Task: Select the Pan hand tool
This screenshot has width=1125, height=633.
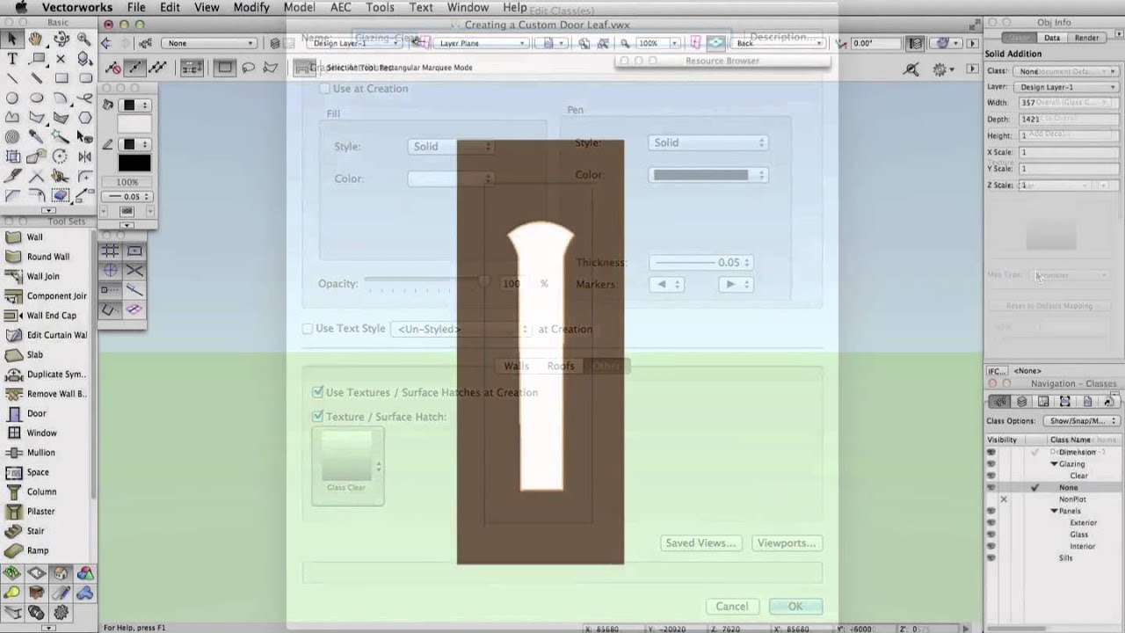Action: [36, 39]
